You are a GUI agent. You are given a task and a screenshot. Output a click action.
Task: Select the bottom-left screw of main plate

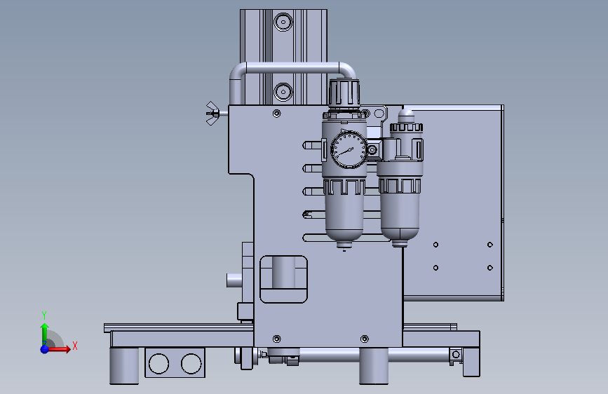276,339
